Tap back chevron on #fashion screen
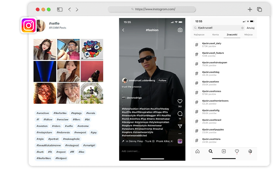The image size is (279, 174). tap(123, 30)
